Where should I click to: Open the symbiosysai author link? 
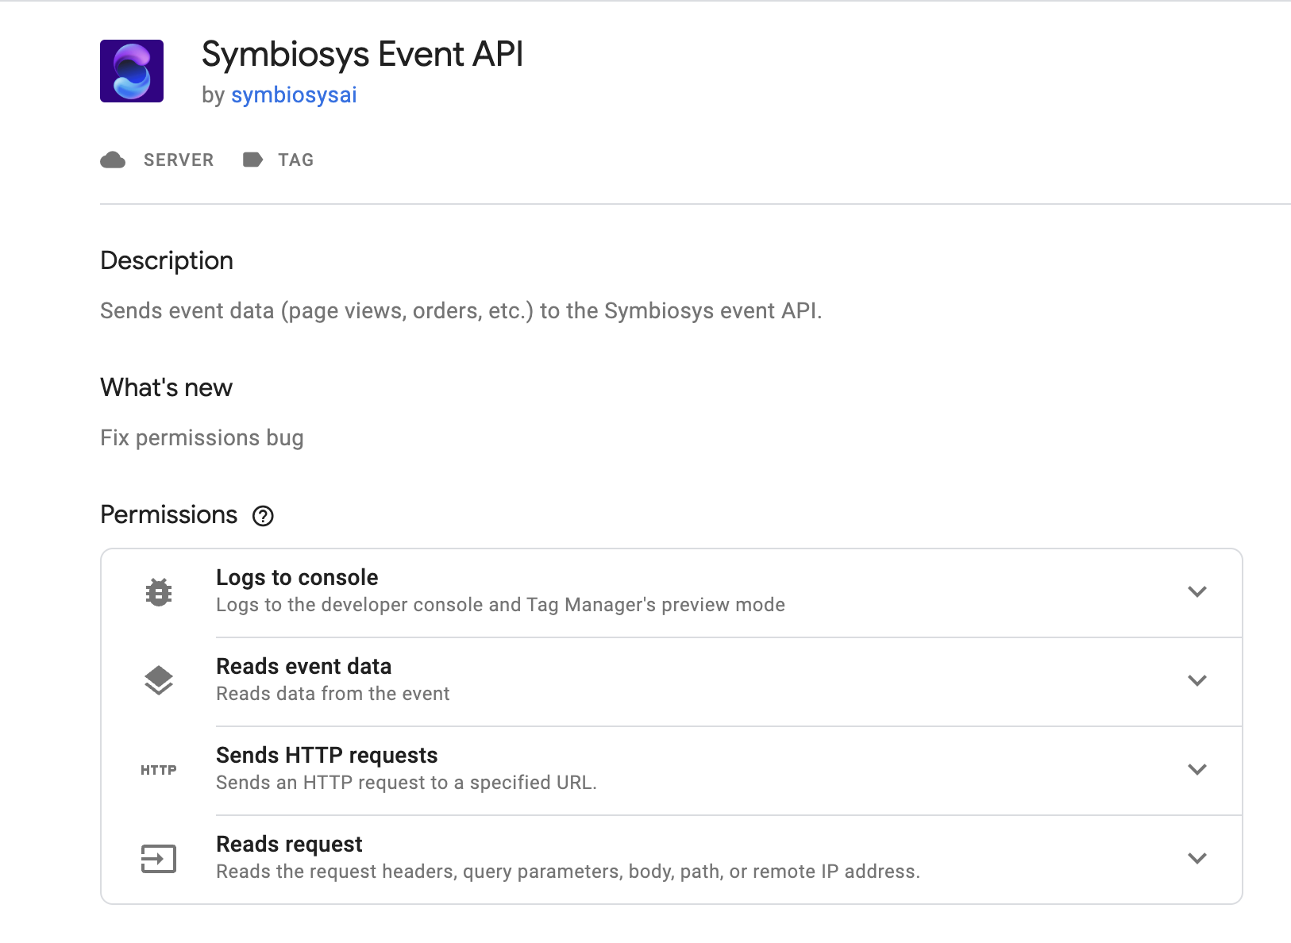point(293,95)
